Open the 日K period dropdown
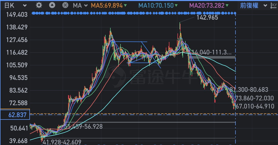This screenshot has width=278, height=145. click(25, 6)
